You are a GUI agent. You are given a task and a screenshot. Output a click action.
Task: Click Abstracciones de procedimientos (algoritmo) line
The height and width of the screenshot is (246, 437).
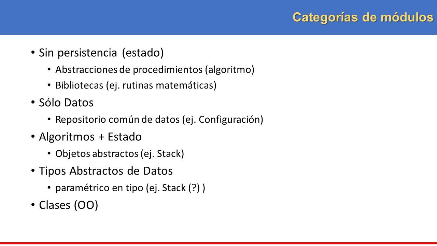coord(155,70)
